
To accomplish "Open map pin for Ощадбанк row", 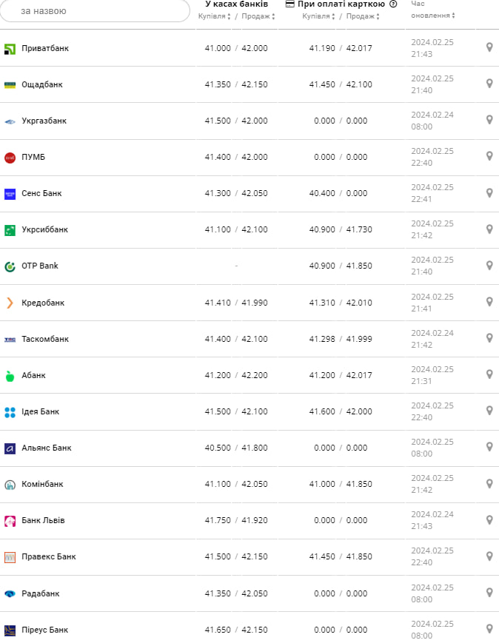I will pos(489,84).
